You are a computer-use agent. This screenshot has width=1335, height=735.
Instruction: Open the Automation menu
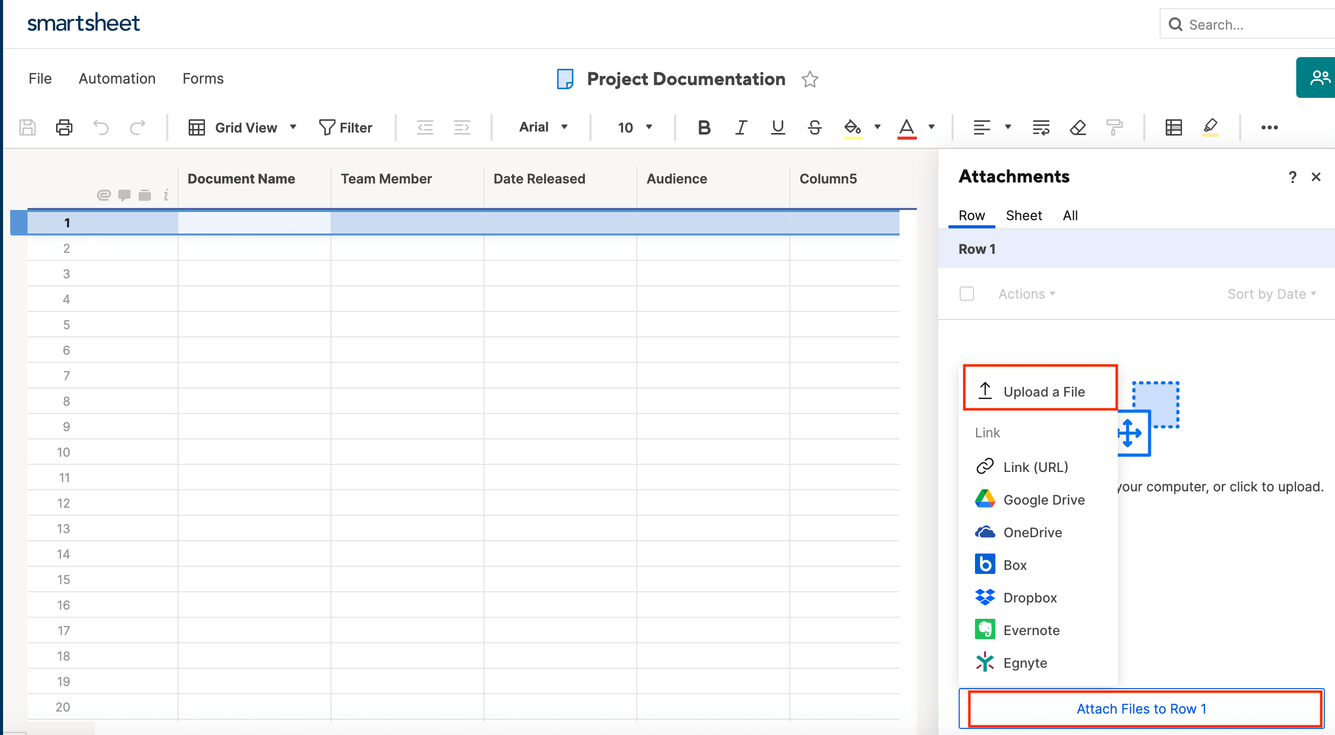[117, 78]
